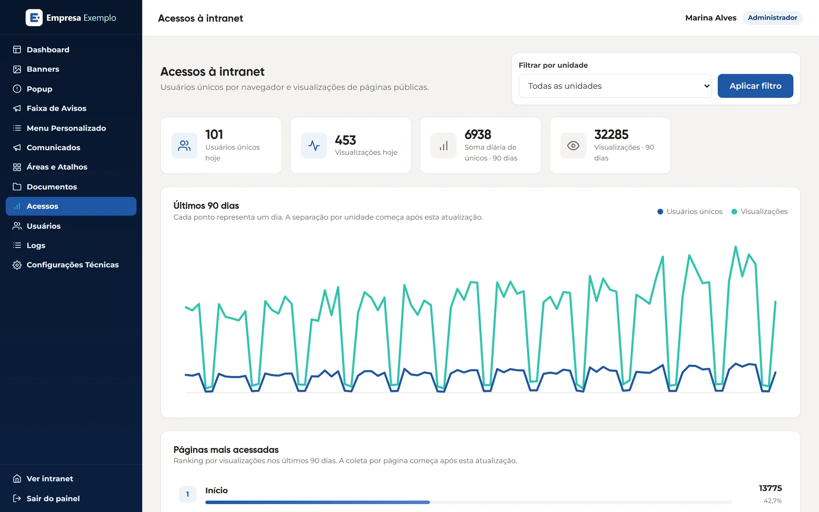The width and height of the screenshot is (819, 512).
Task: Click the 13775 views value
Action: tap(771, 488)
